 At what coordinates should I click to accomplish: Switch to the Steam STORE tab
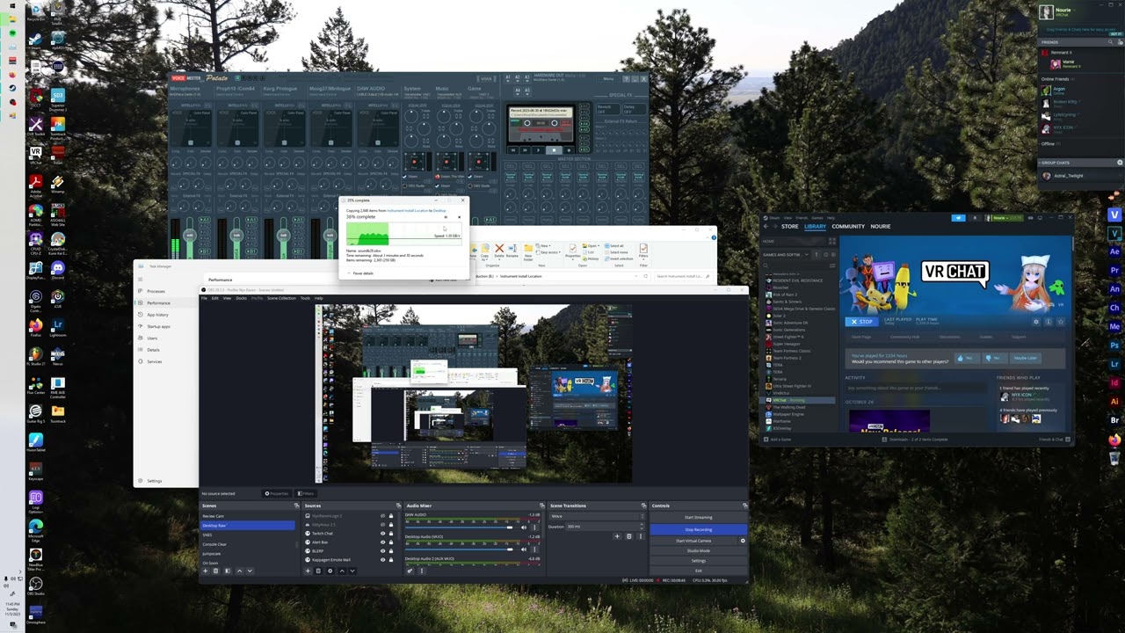click(x=790, y=227)
